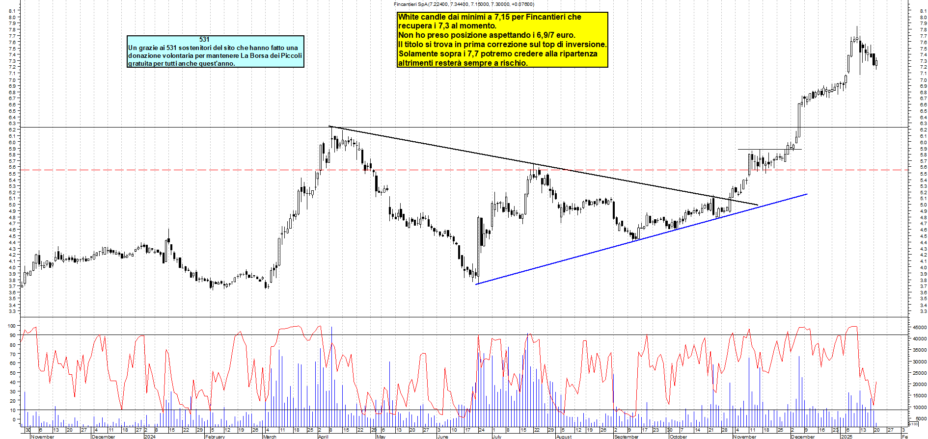Click the 30000 volume scale label
The height and width of the screenshot is (439, 928).
coord(920,362)
